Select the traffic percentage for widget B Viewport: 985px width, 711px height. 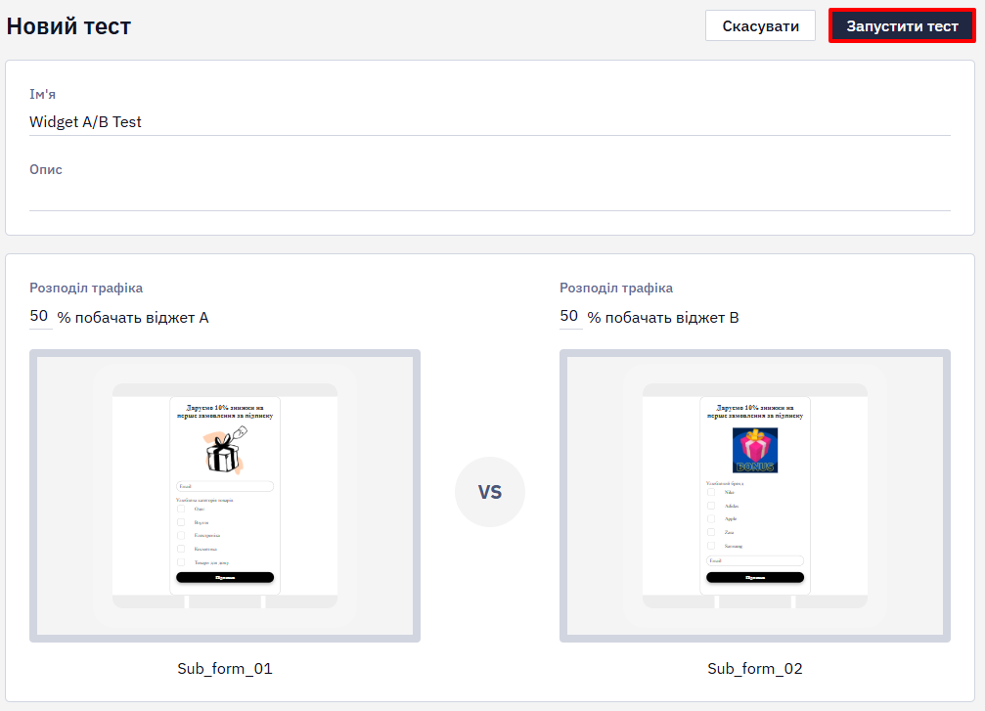[x=569, y=316]
